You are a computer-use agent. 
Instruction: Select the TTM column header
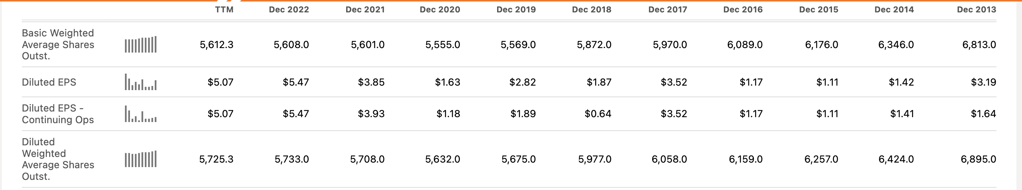(x=224, y=9)
